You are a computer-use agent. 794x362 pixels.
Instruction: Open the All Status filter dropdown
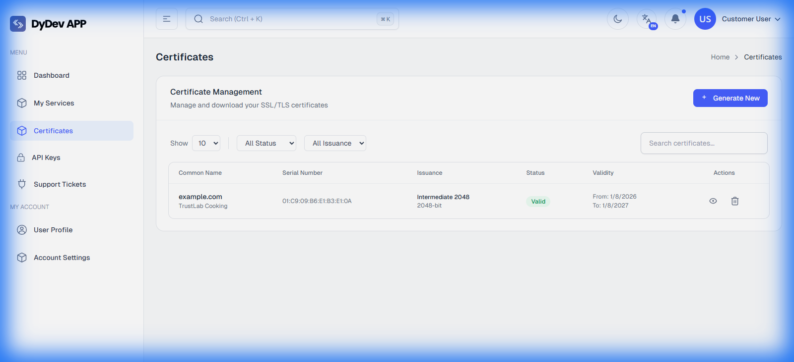click(x=266, y=143)
